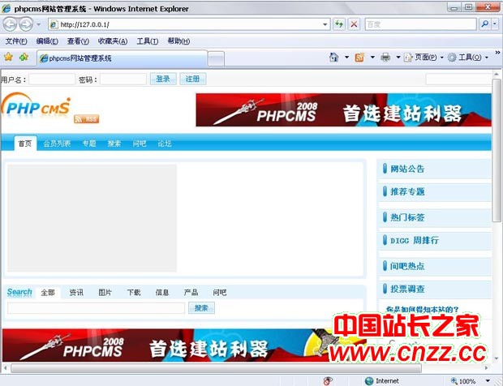Open the 查看(V) menu
Image resolution: width=503 pixels, height=386 pixels.
click(x=78, y=41)
